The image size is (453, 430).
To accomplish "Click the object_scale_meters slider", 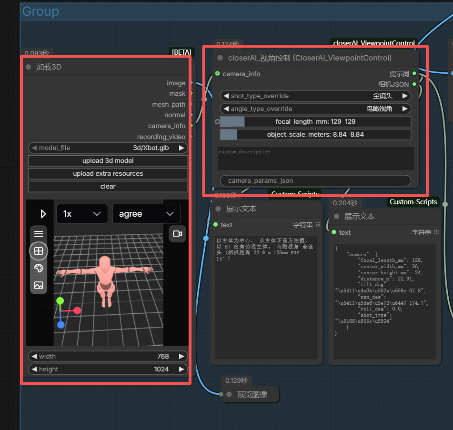I will pyautogui.click(x=315, y=135).
